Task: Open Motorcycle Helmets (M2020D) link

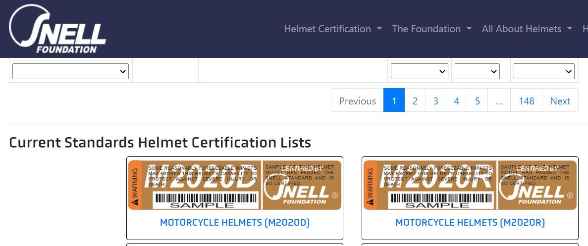Action: click(235, 222)
